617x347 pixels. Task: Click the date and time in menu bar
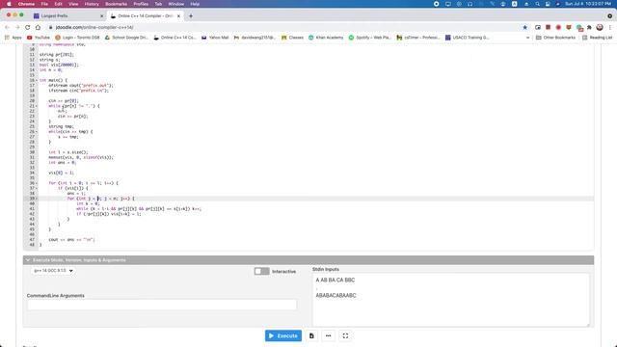click(x=588, y=4)
